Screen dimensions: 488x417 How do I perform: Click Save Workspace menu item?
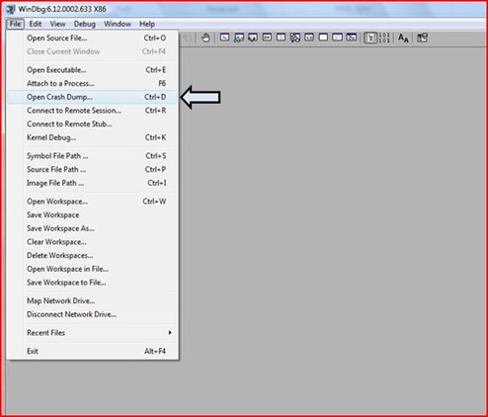92,214
